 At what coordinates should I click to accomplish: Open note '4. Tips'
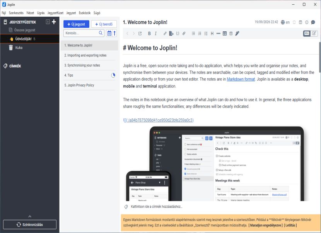pyautogui.click(x=89, y=75)
